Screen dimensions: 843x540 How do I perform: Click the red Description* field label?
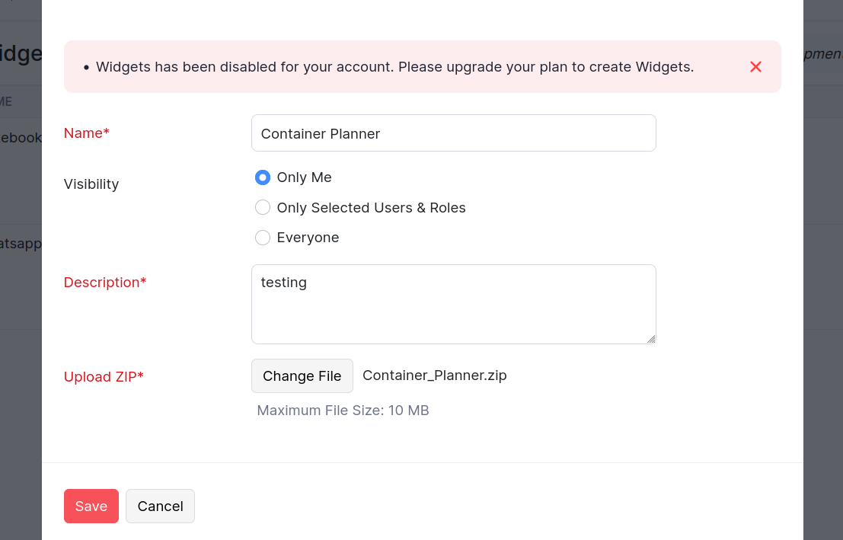coord(105,283)
